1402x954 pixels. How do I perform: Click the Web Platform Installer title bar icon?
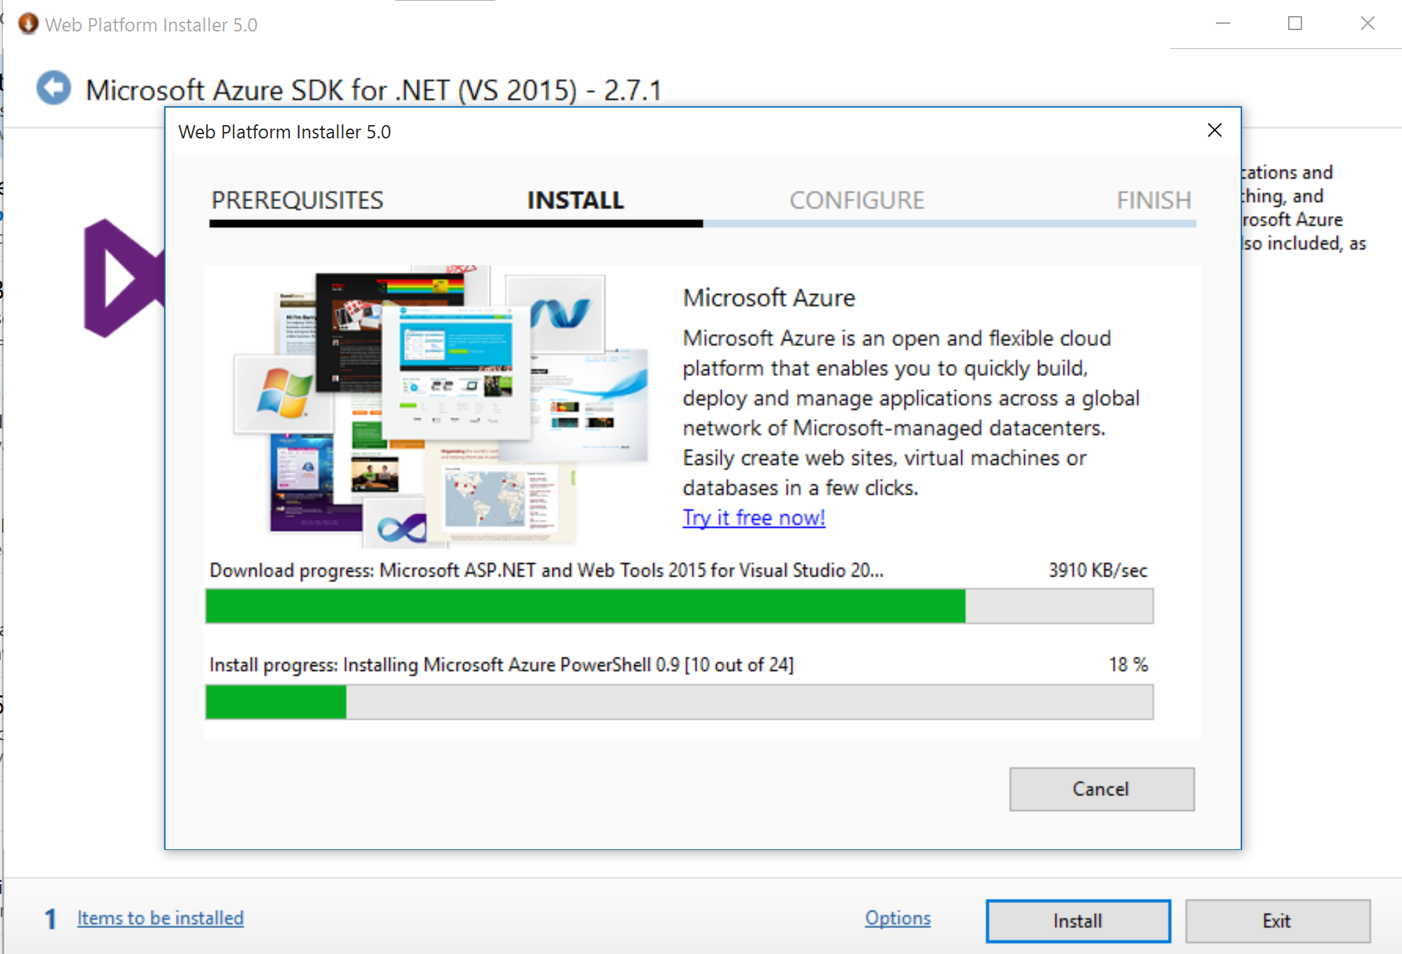[29, 24]
